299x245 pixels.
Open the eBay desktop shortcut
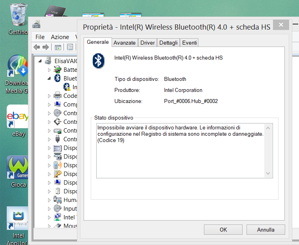tap(18, 121)
